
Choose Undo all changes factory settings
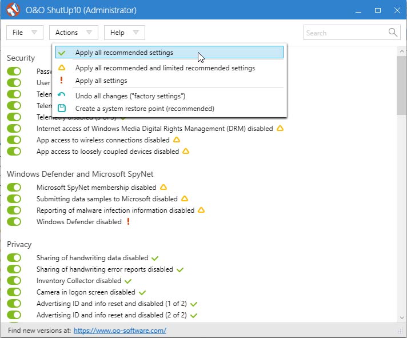[169, 96]
